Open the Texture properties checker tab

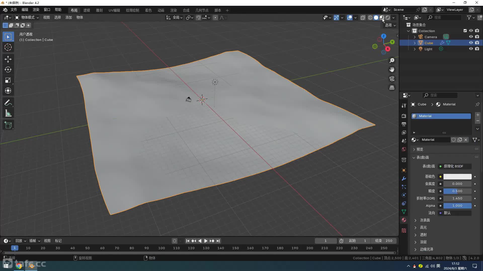[x=404, y=230]
